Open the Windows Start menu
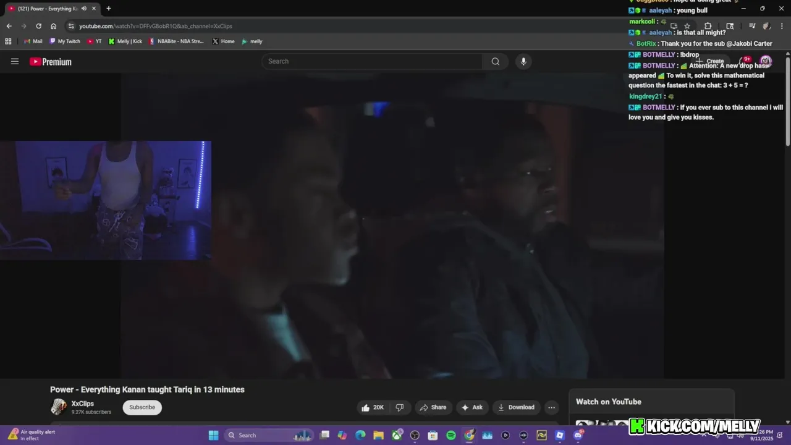791x445 pixels. pyautogui.click(x=213, y=435)
